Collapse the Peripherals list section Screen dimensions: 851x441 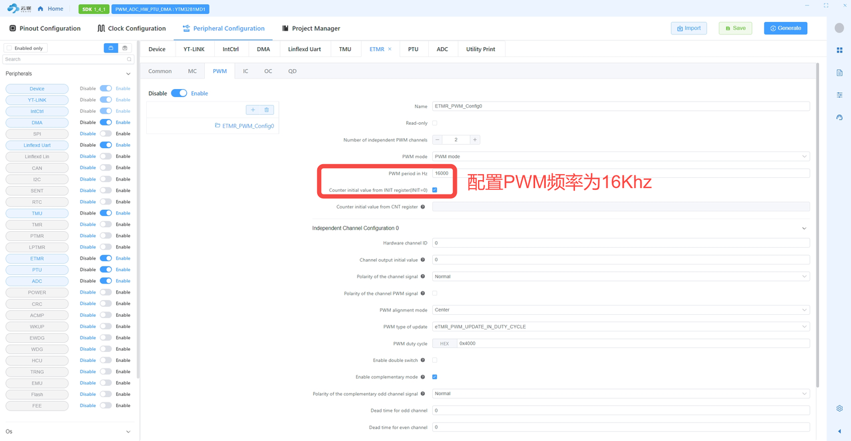pos(128,74)
